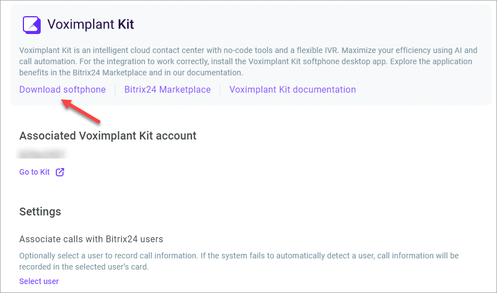
Task: Click the intro paragraph's first line about cloud contact center
Action: tap(248, 50)
